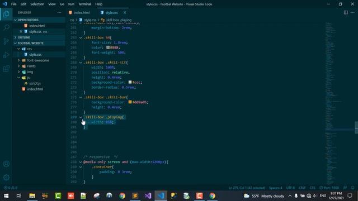This screenshot has width=358, height=201.
Task: Click the errors and warnings status indicator
Action: point(11,188)
